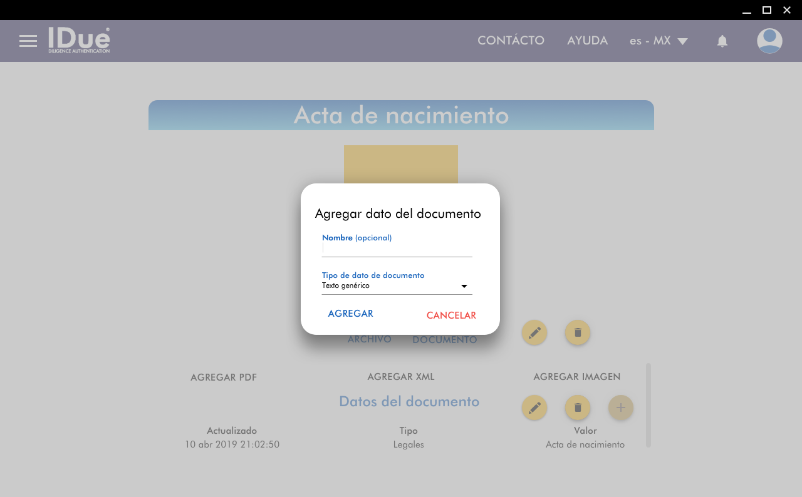Click the AGREGAR XML button

(x=401, y=377)
